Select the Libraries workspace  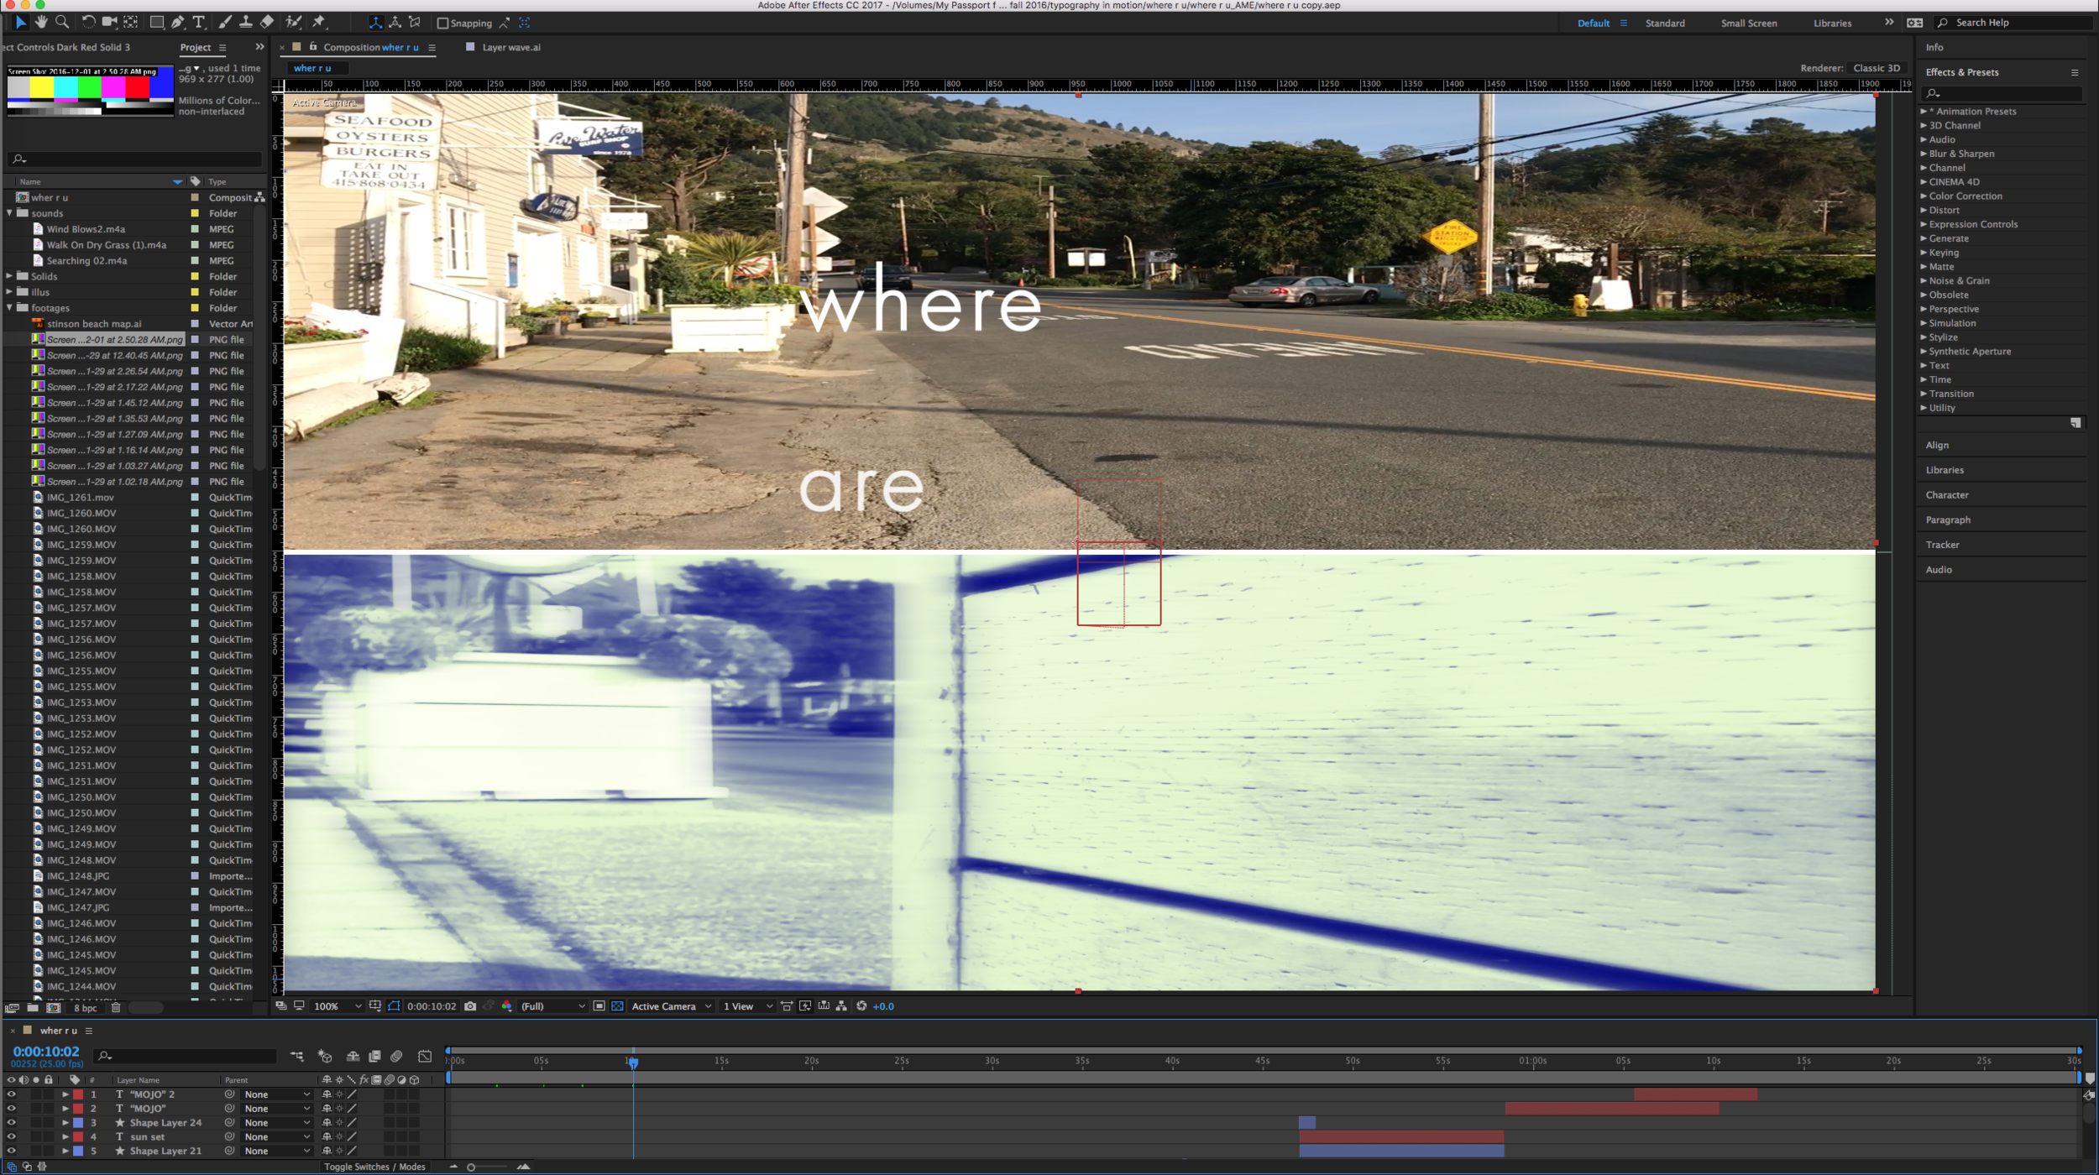(x=1832, y=23)
